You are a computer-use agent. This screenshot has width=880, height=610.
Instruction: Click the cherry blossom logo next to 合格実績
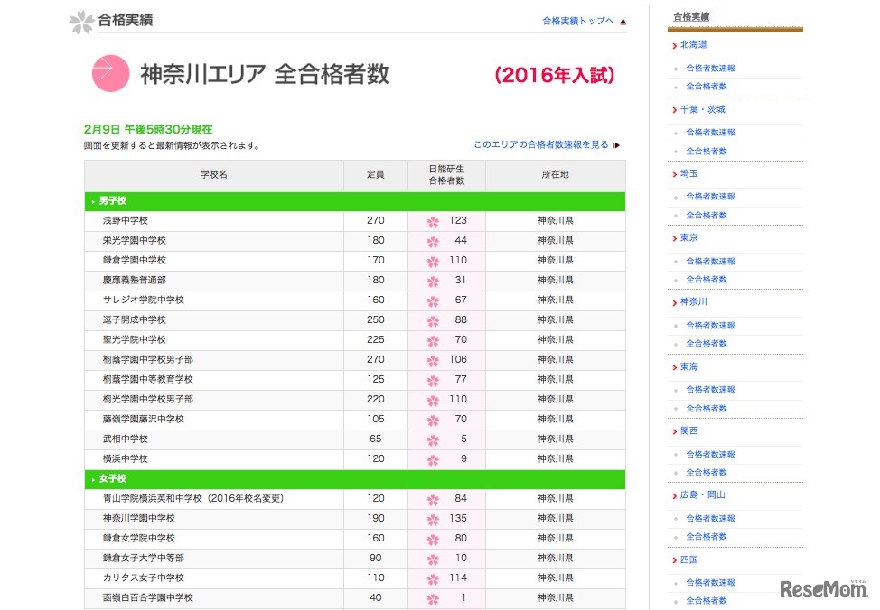click(81, 21)
